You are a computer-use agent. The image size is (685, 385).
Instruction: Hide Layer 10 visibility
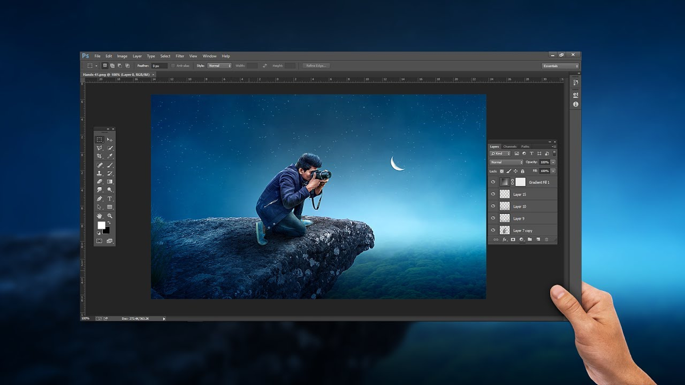[x=493, y=206]
